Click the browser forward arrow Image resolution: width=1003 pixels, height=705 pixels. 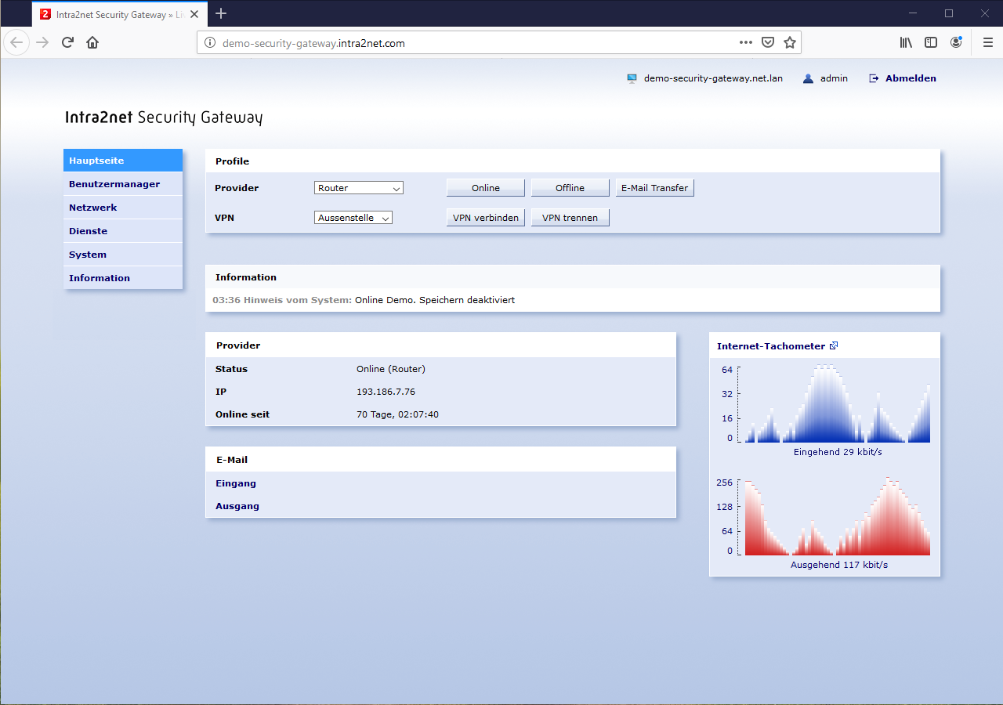coord(42,42)
